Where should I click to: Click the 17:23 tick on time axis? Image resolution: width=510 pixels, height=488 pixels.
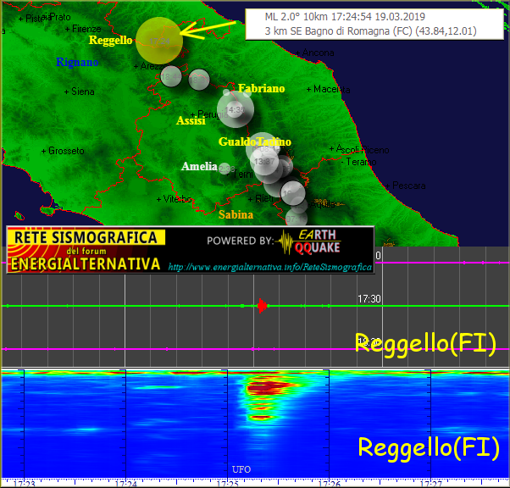(25, 484)
